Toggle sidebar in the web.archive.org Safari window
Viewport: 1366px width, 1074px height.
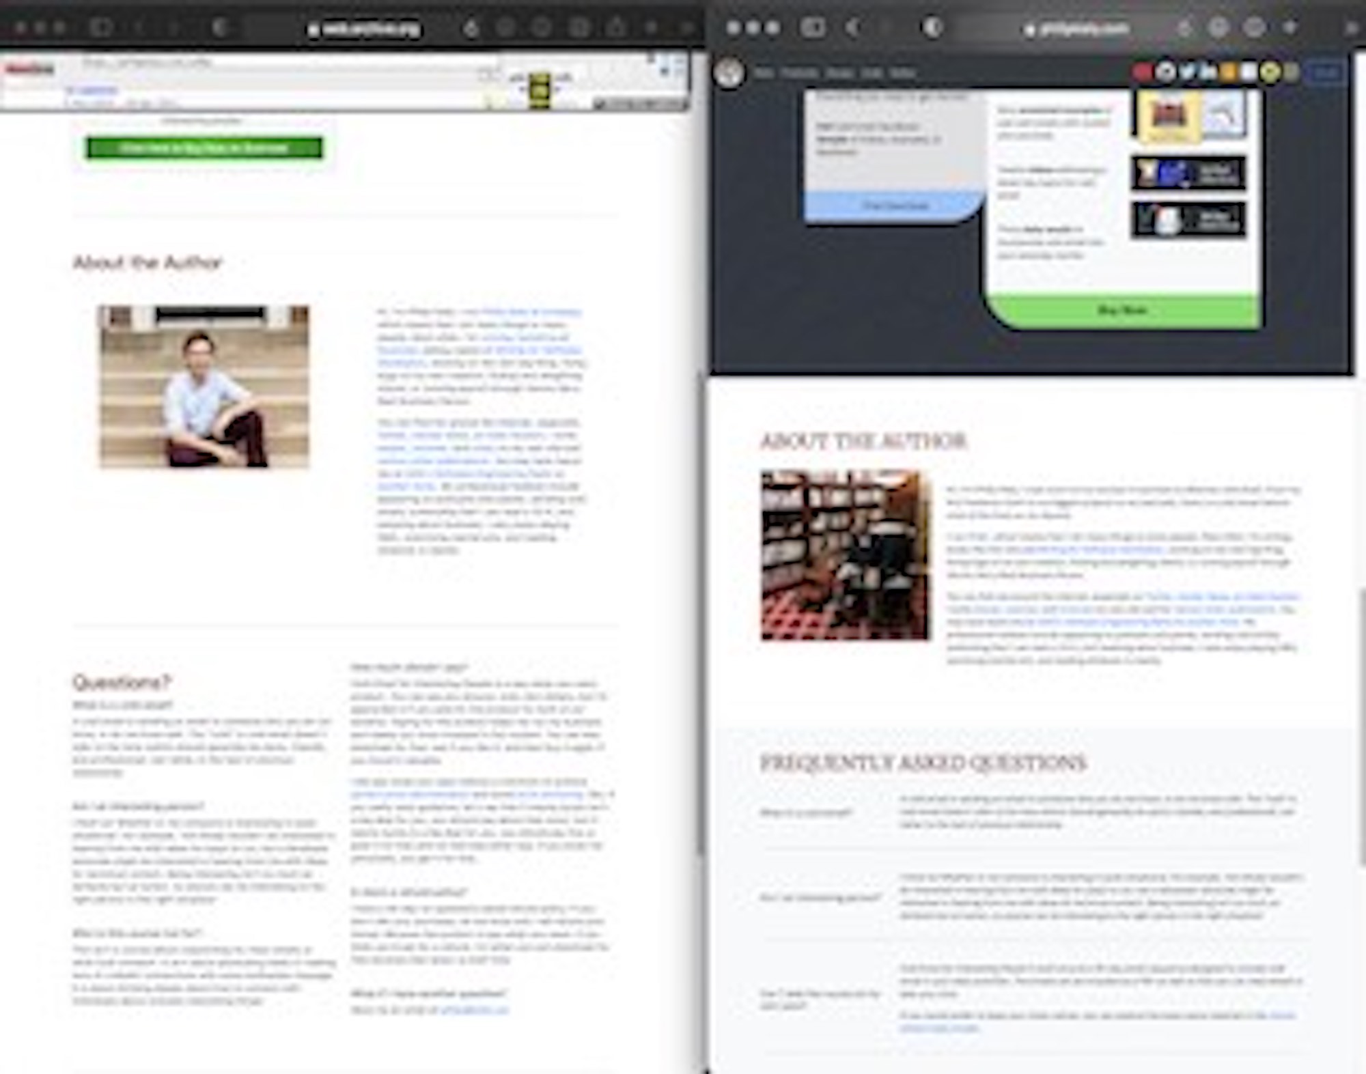pos(101,27)
